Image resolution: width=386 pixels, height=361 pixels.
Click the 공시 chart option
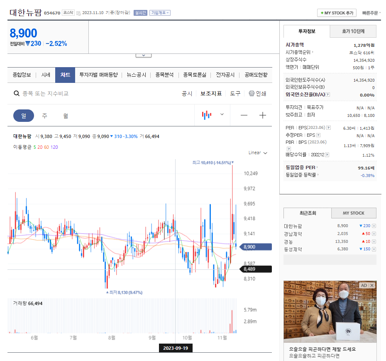(x=187, y=93)
